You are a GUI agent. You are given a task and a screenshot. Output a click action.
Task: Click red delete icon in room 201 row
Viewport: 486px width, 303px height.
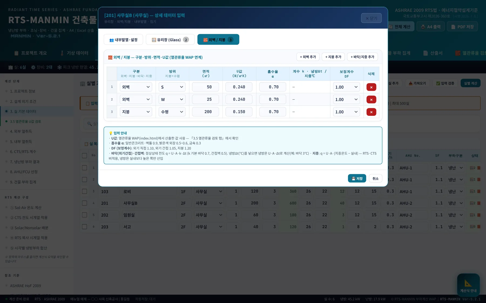479,203
